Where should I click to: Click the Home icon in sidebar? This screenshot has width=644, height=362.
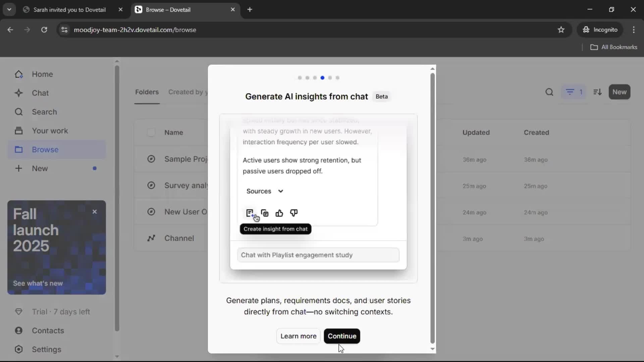click(x=19, y=74)
